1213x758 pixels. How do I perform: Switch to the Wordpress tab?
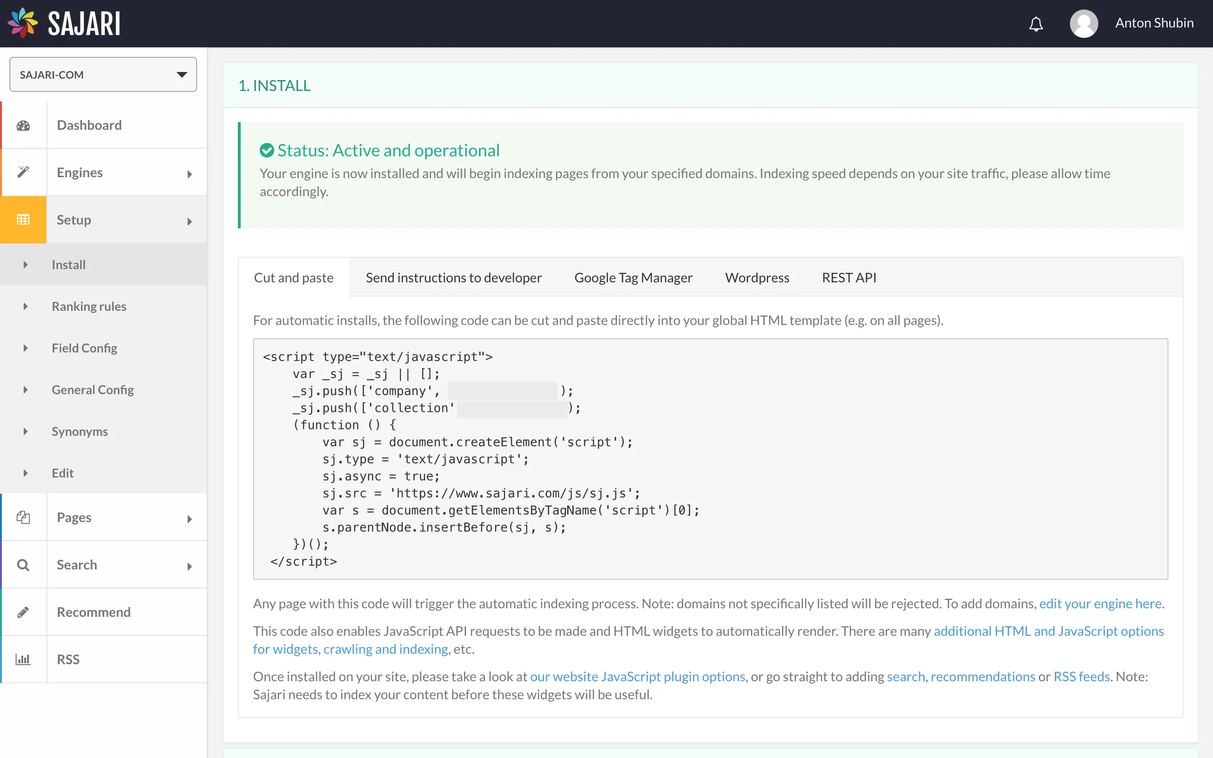tap(757, 277)
